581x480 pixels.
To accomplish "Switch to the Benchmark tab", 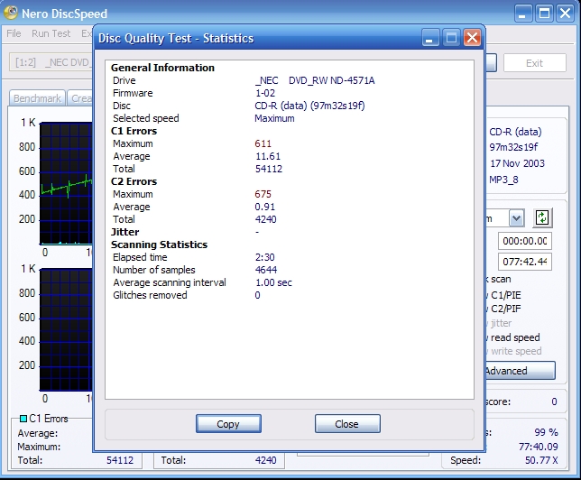I will [x=37, y=98].
